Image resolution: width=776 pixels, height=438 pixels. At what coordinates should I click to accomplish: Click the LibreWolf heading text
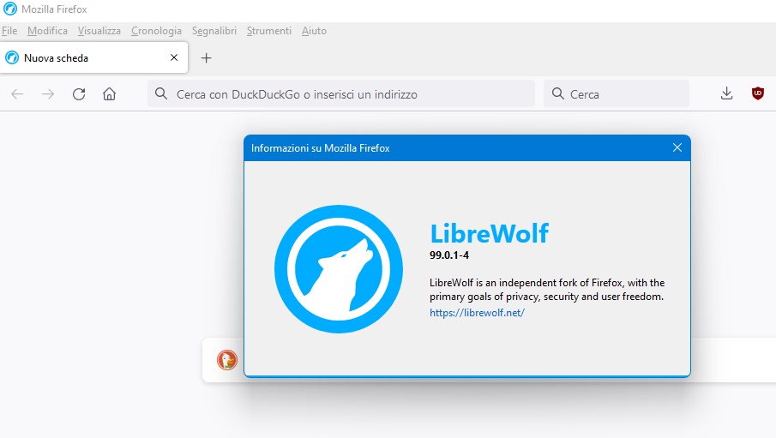pyautogui.click(x=489, y=233)
